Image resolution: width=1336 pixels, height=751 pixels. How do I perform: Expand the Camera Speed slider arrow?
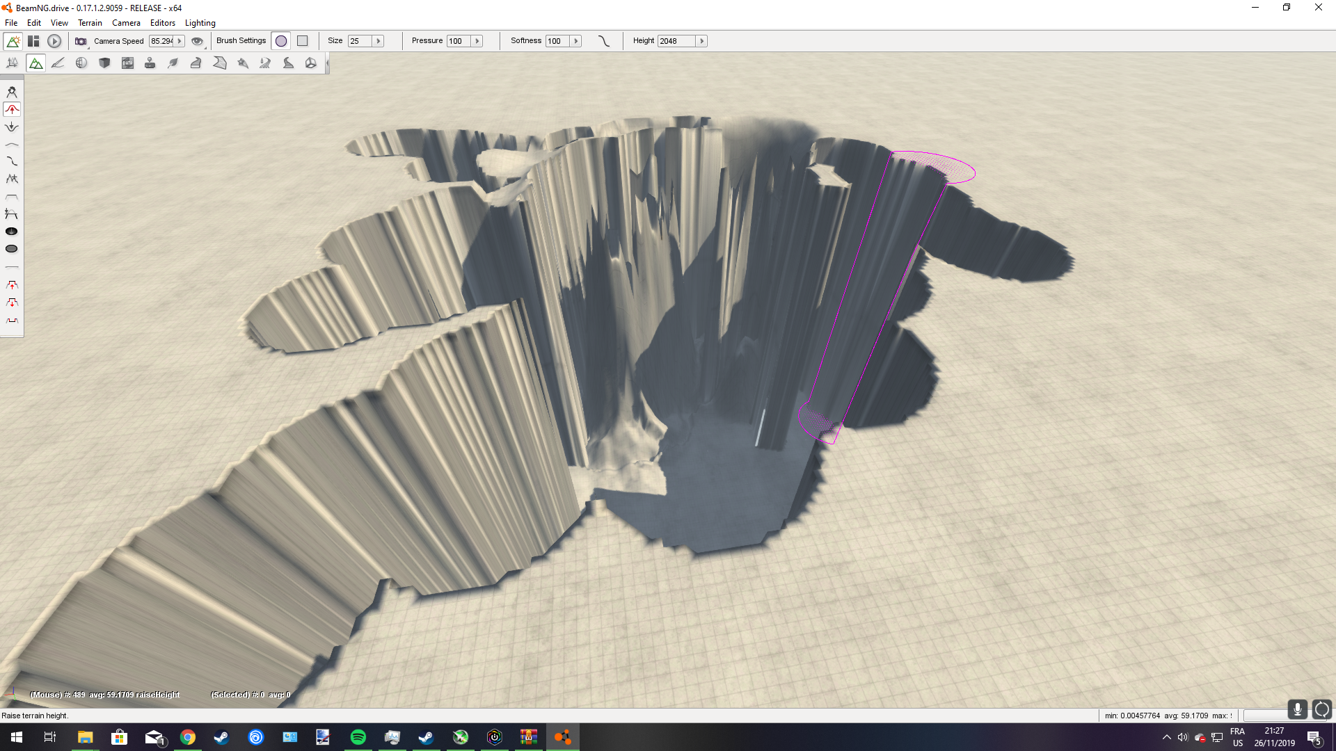180,41
